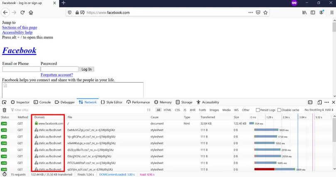Switch to the Storage tab

click(184, 102)
